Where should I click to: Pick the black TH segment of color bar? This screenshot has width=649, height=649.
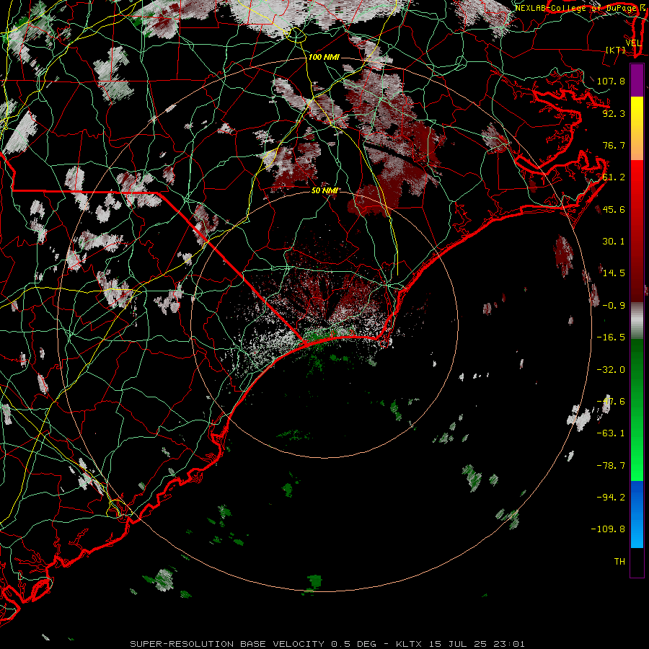pos(637,562)
